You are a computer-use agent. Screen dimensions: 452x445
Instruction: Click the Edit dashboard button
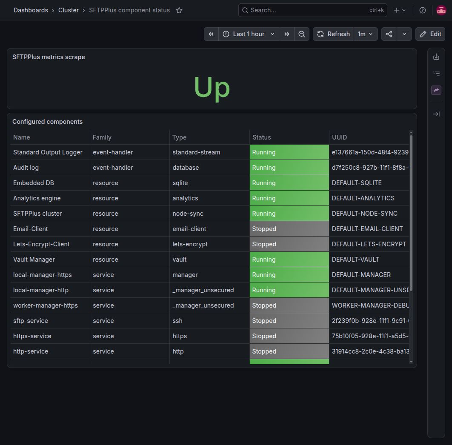430,34
